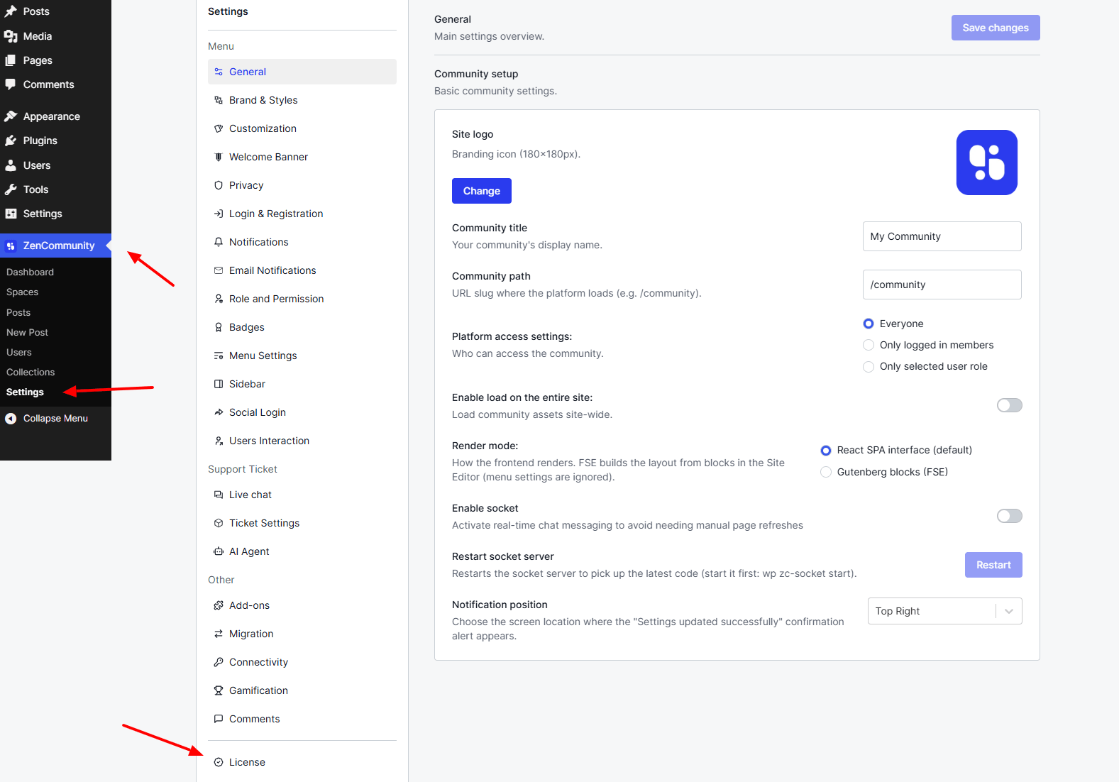Screen dimensions: 1119x782
Task: Select Only selected user role option
Action: (x=869, y=366)
